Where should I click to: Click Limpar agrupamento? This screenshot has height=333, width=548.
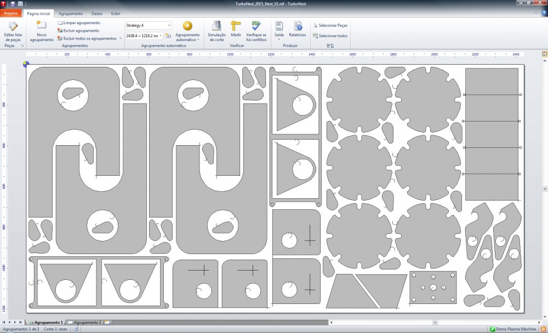point(79,22)
